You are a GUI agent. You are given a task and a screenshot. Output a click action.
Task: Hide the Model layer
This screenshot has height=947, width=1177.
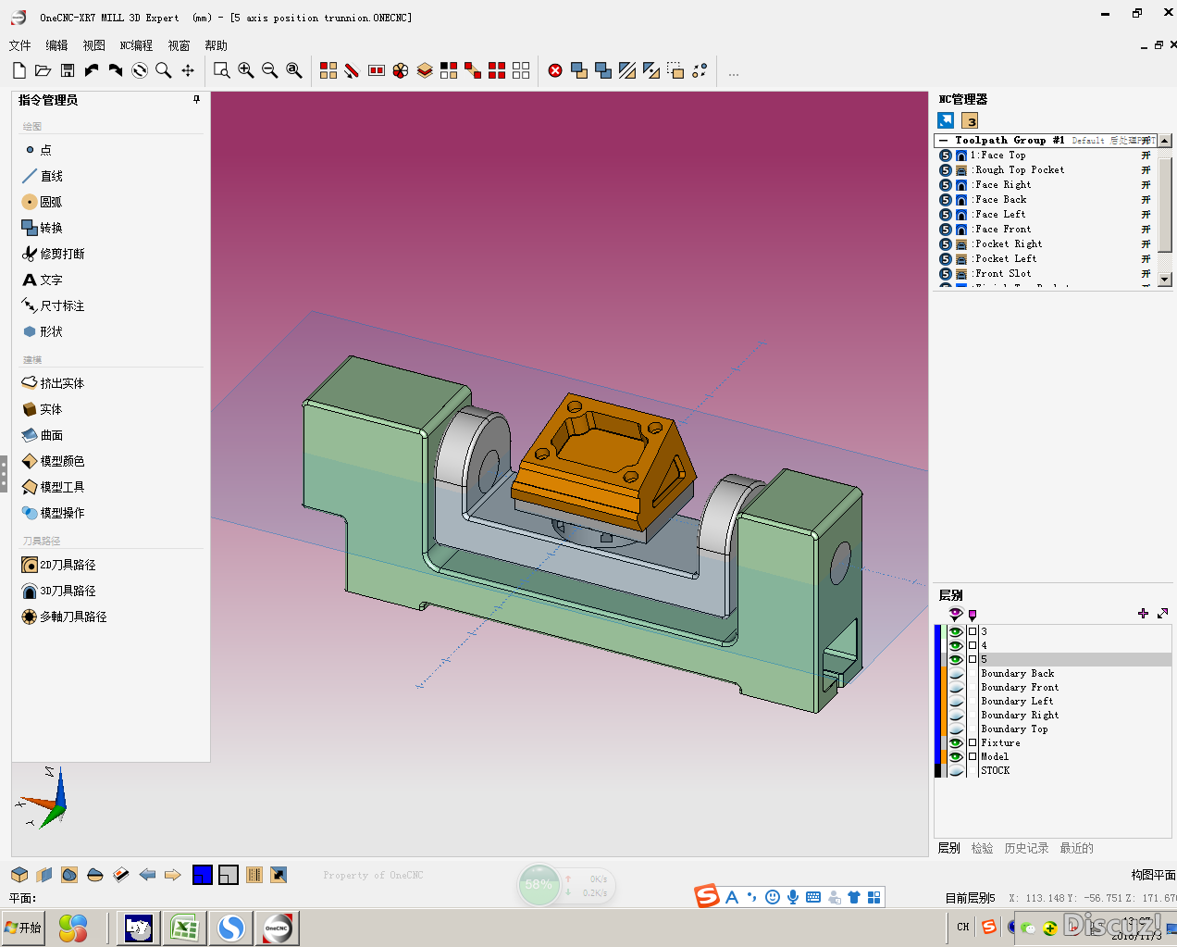tap(956, 756)
